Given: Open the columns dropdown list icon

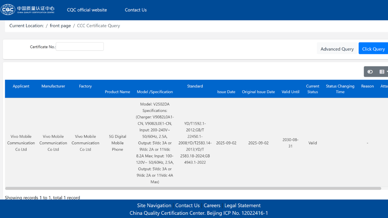Looking at the screenshot, I should click(383, 72).
